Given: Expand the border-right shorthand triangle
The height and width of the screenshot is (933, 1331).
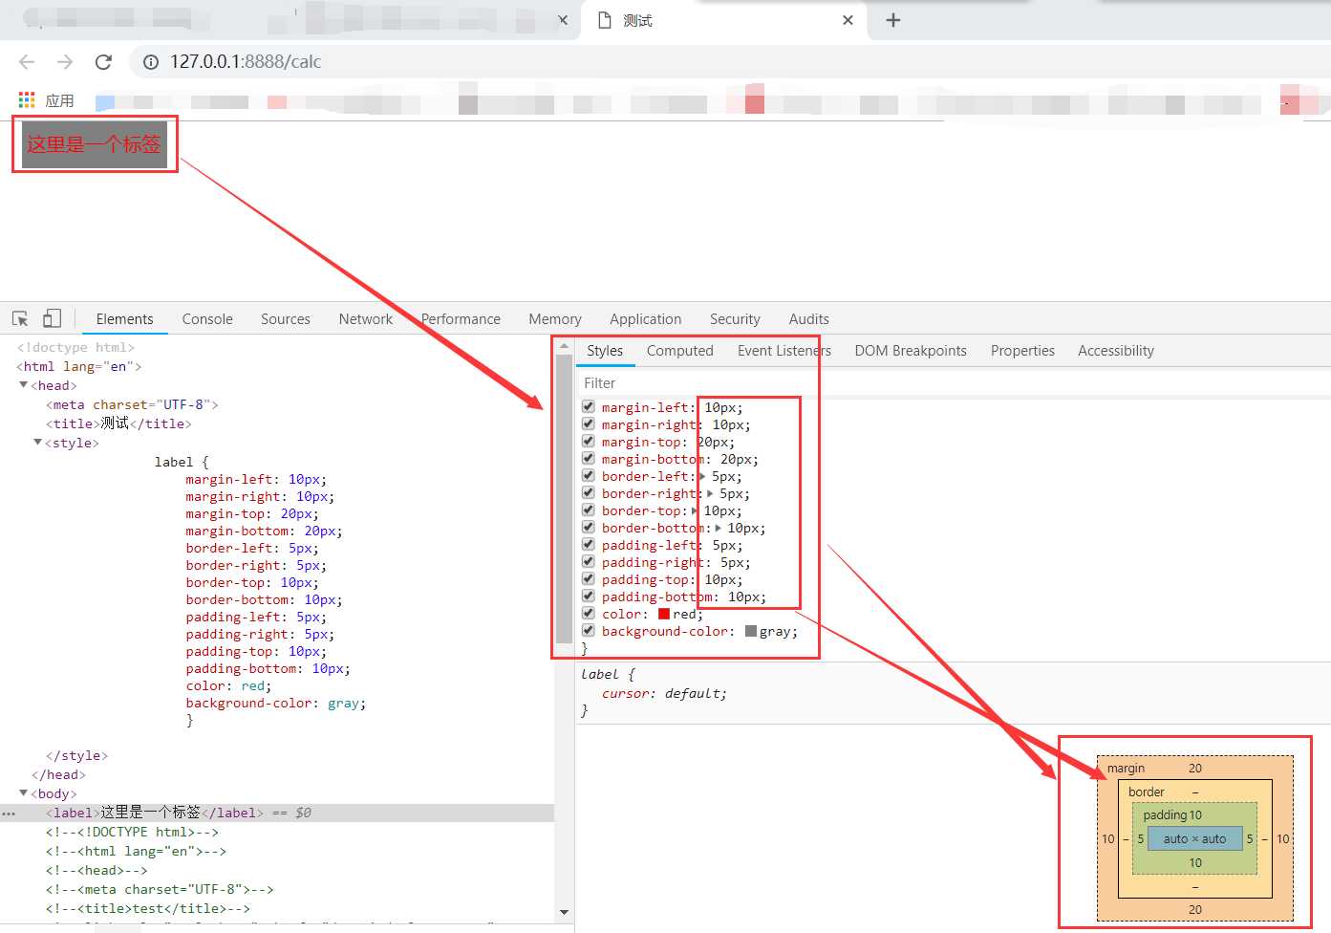Looking at the screenshot, I should click(710, 493).
